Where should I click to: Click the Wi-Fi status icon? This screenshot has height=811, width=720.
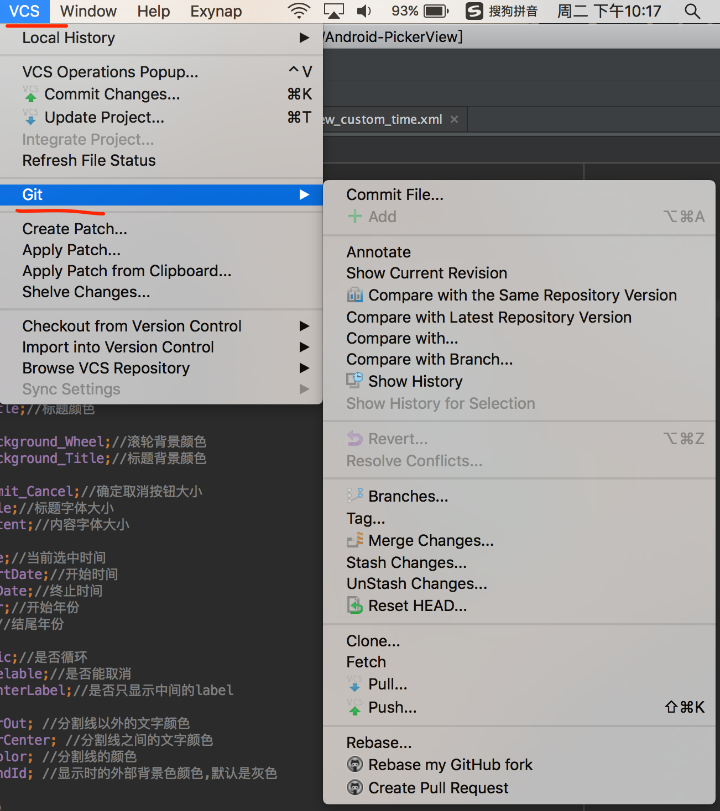(299, 11)
